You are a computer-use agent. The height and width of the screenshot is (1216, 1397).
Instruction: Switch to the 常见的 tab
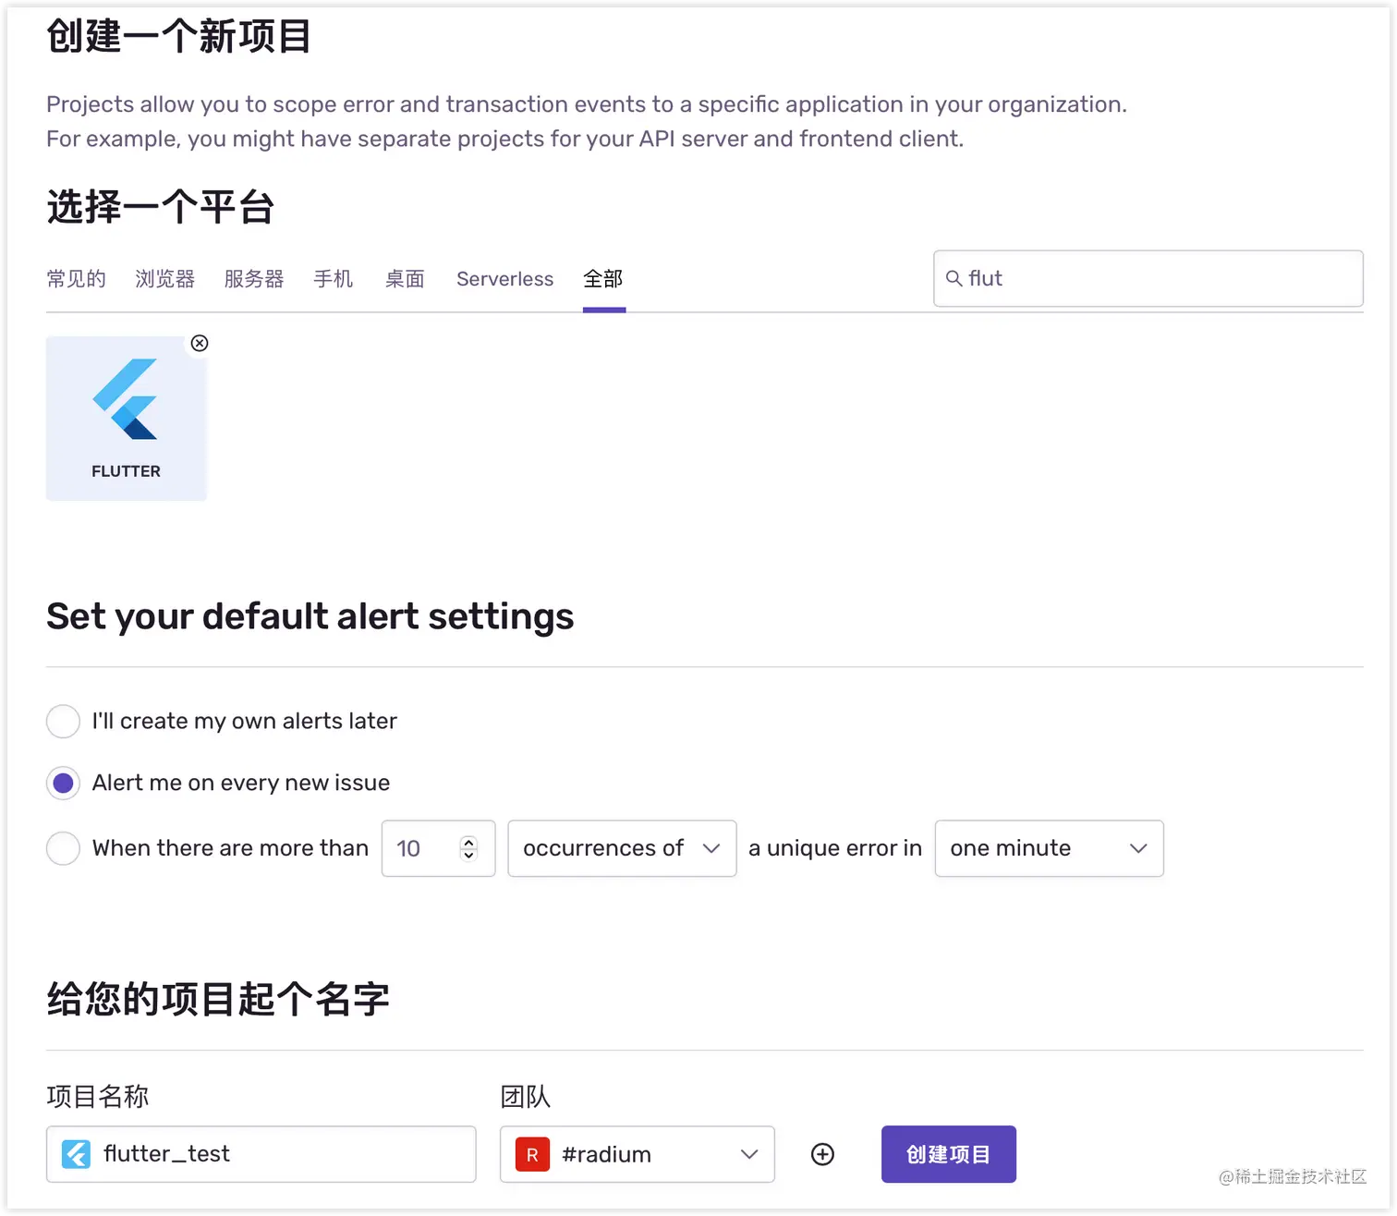pos(76,279)
